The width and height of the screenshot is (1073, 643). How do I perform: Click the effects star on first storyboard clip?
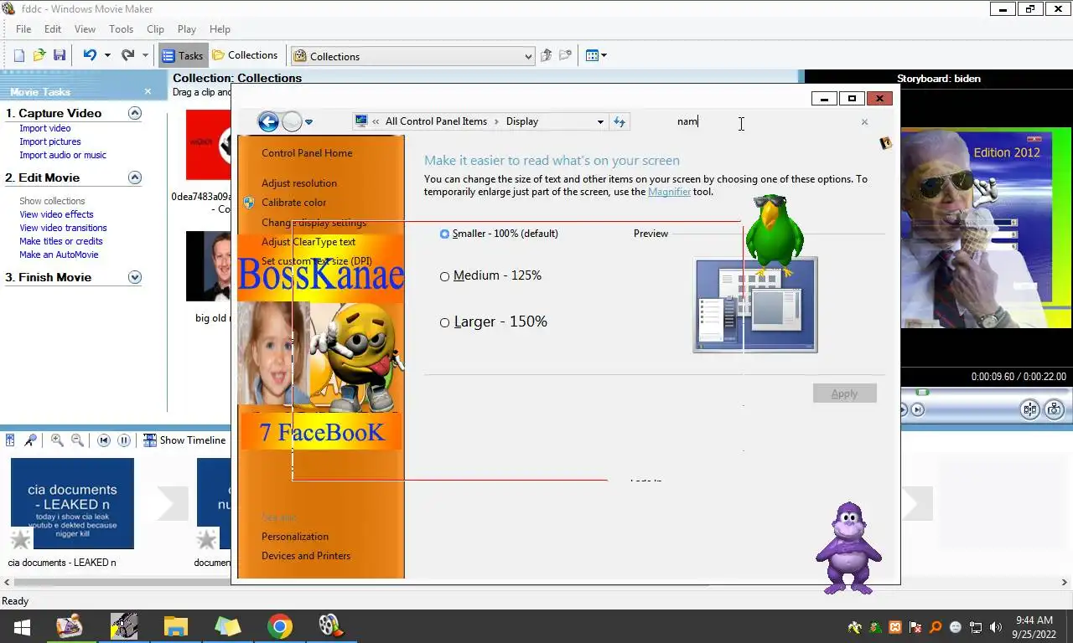[20, 539]
